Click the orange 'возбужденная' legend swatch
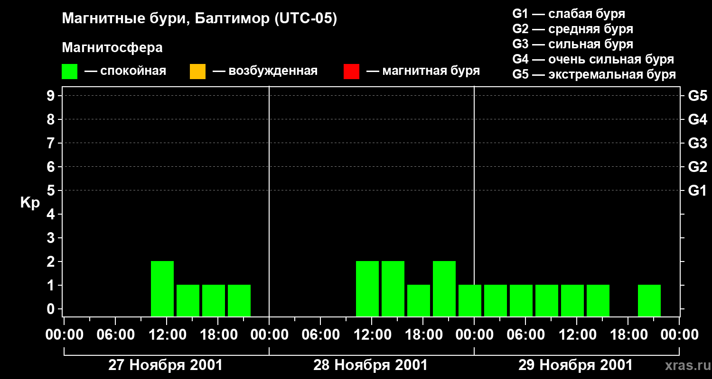This screenshot has width=712, height=379. coord(197,72)
